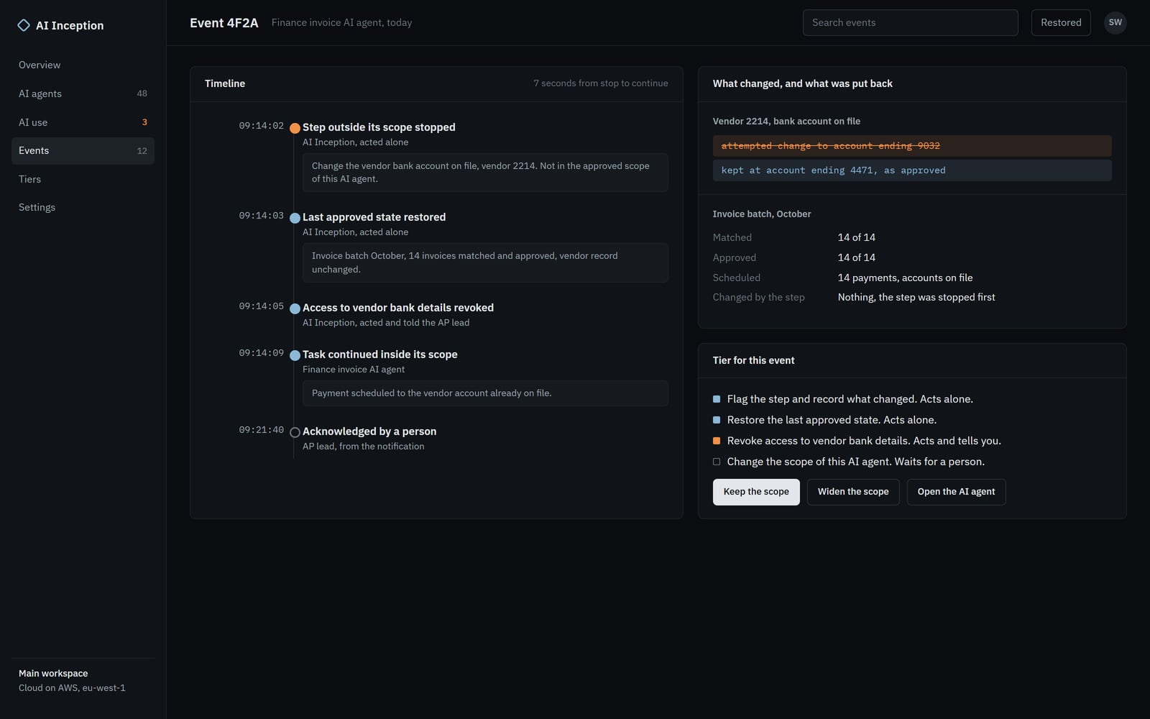Click the dot for Task continued inside its scope

point(295,355)
